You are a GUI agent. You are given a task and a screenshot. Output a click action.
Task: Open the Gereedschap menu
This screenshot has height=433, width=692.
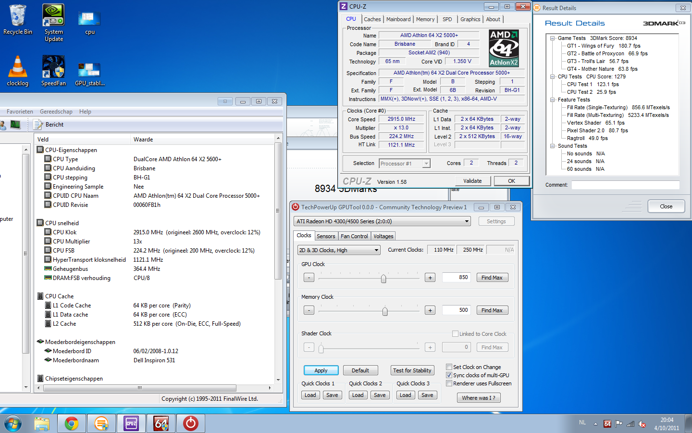coord(56,112)
